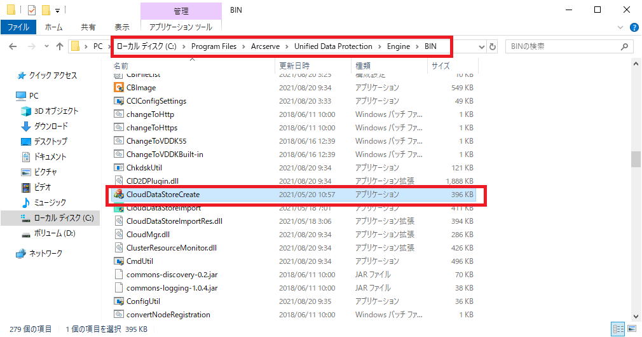The image size is (642, 337).
Task: Select ピクチャ in navigation pane
Action: 45,172
